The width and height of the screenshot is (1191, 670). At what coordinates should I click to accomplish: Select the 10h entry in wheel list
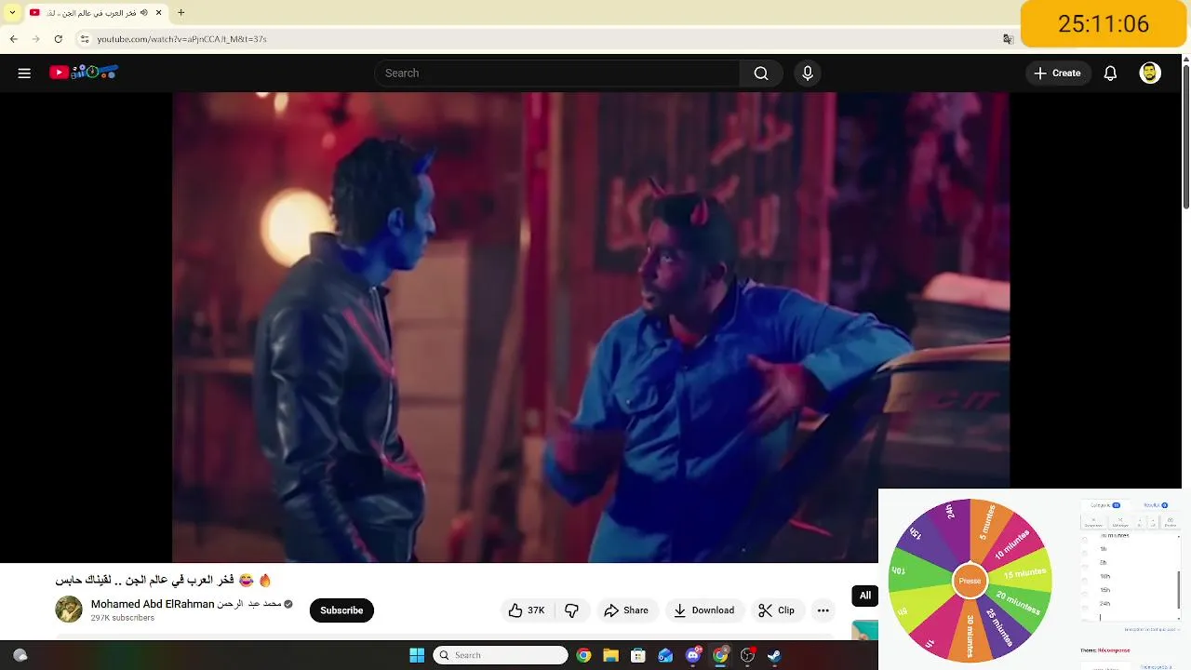pyautogui.click(x=1105, y=576)
